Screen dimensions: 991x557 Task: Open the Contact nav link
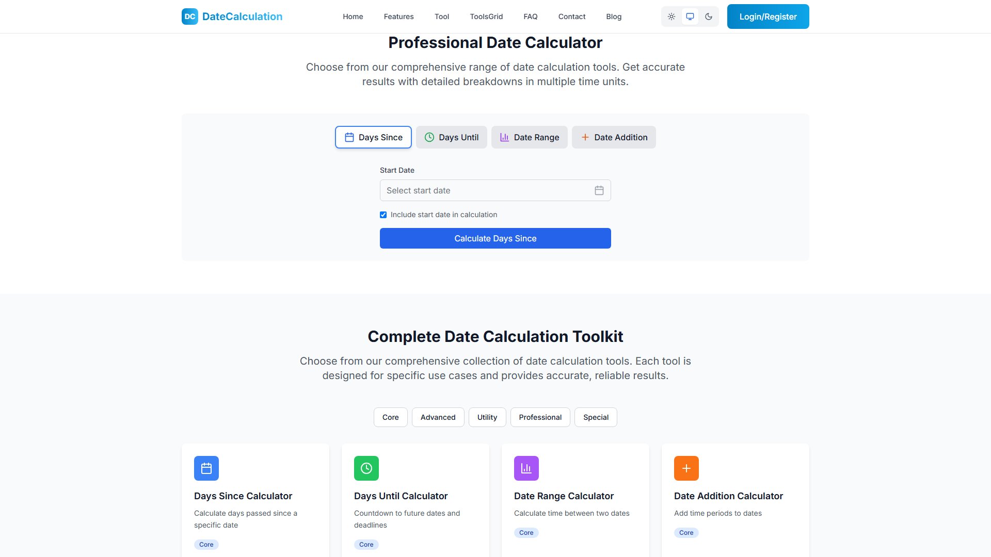click(572, 17)
